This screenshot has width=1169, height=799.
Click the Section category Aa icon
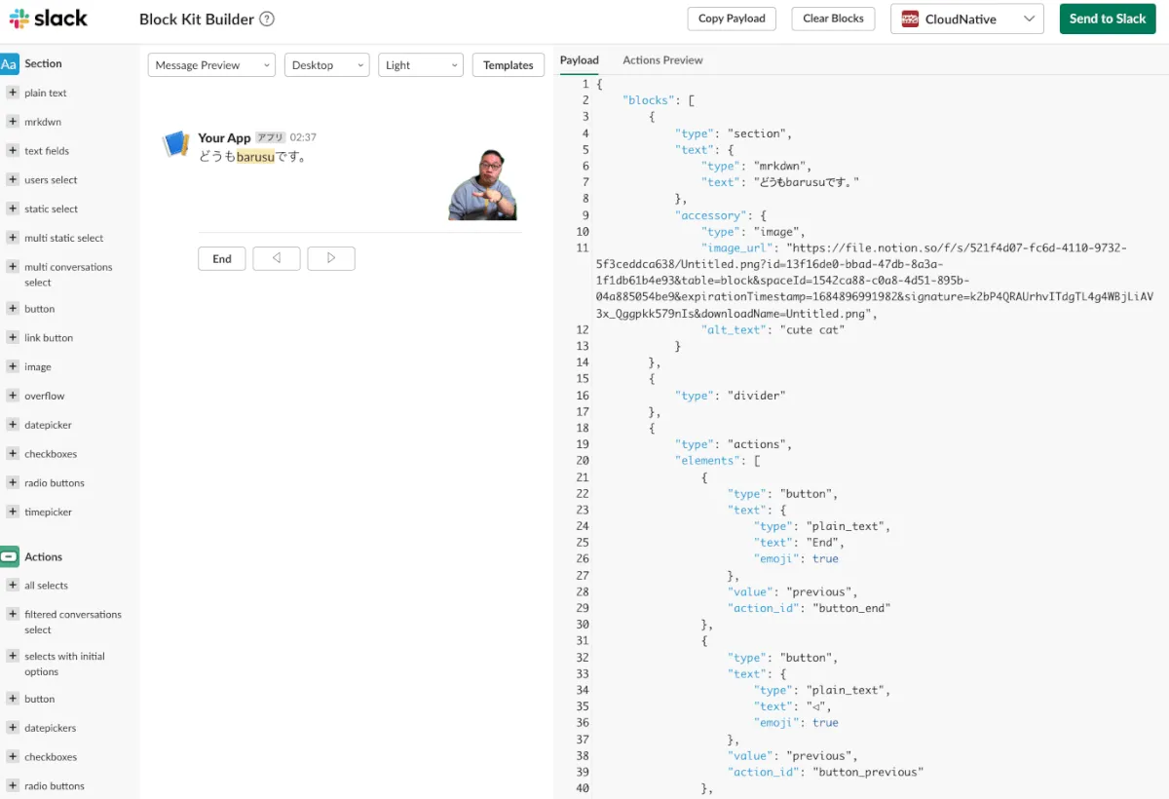[10, 64]
